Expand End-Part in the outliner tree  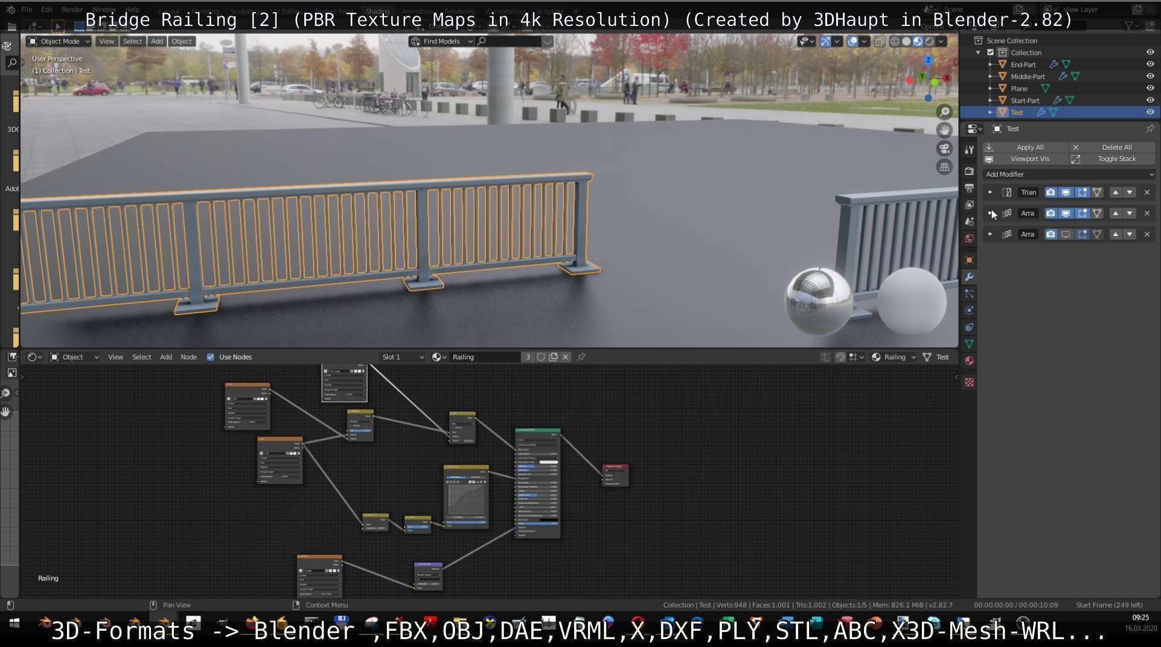coord(990,65)
